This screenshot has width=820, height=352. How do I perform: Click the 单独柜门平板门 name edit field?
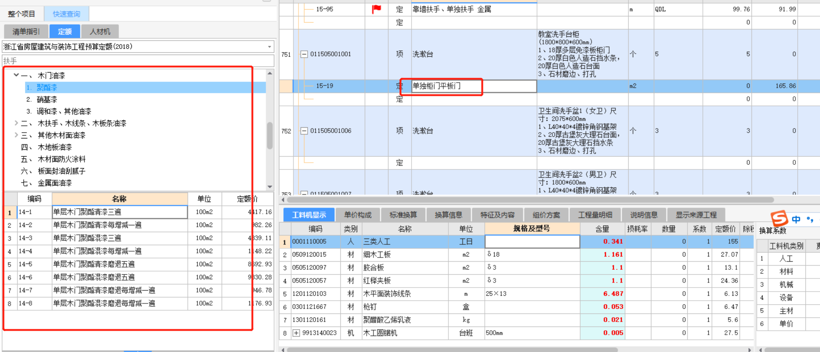[474, 86]
